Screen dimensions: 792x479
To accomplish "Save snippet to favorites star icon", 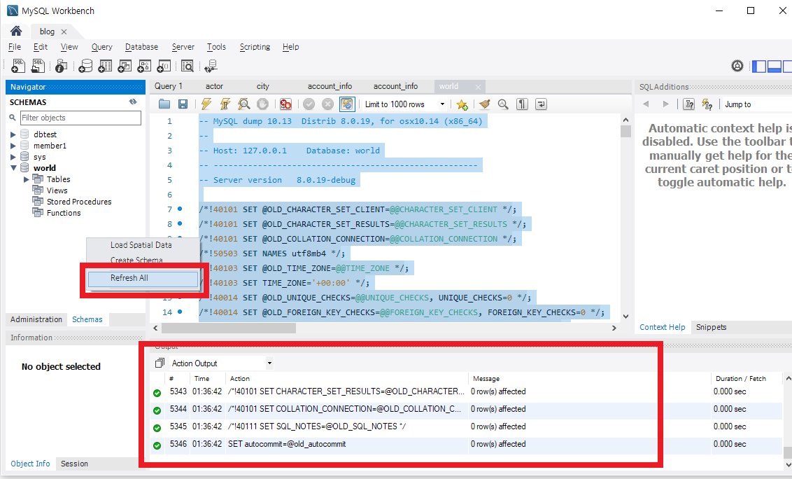I will (x=462, y=105).
